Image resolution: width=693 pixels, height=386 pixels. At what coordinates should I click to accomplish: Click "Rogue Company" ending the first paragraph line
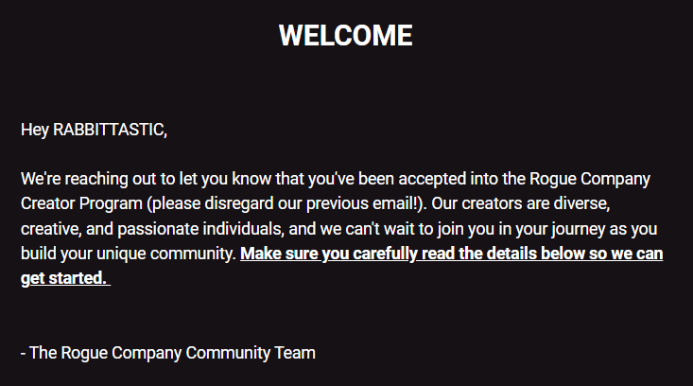click(x=590, y=179)
